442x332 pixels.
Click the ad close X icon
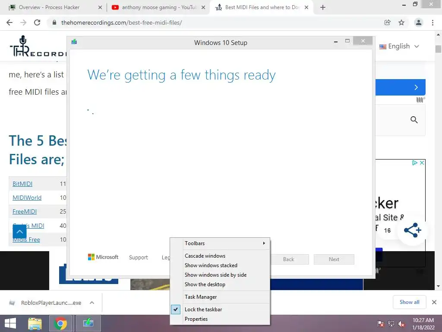coord(422,163)
